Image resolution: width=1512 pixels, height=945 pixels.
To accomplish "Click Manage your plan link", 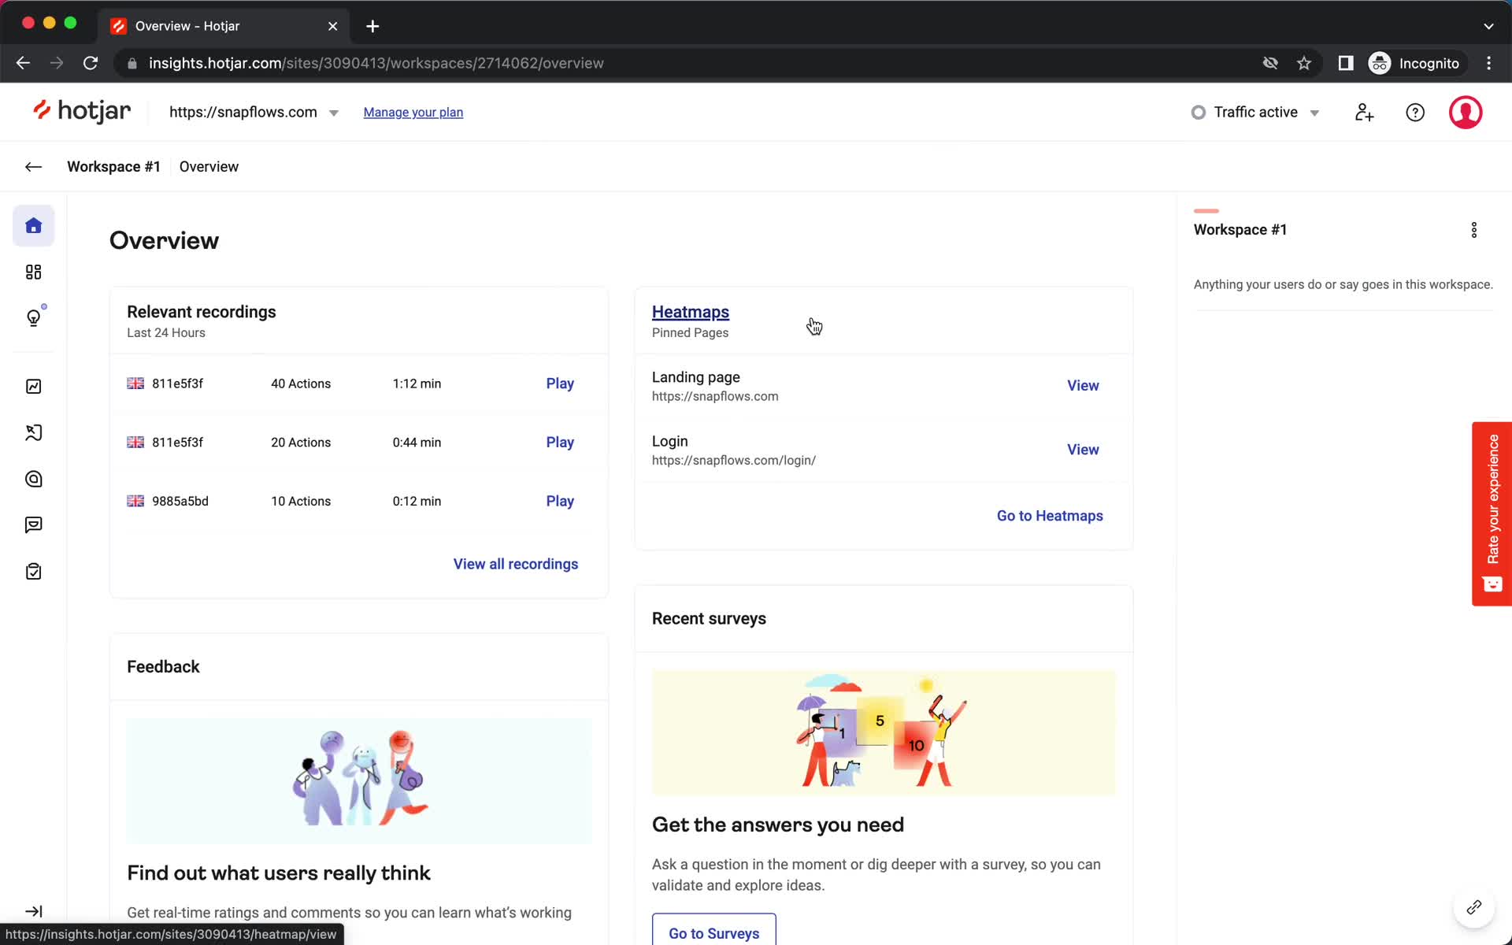I will (413, 112).
